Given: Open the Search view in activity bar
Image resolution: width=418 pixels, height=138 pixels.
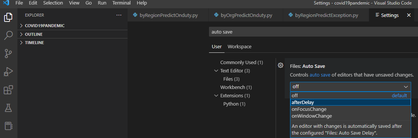Looking at the screenshot, I should [x=9, y=35].
